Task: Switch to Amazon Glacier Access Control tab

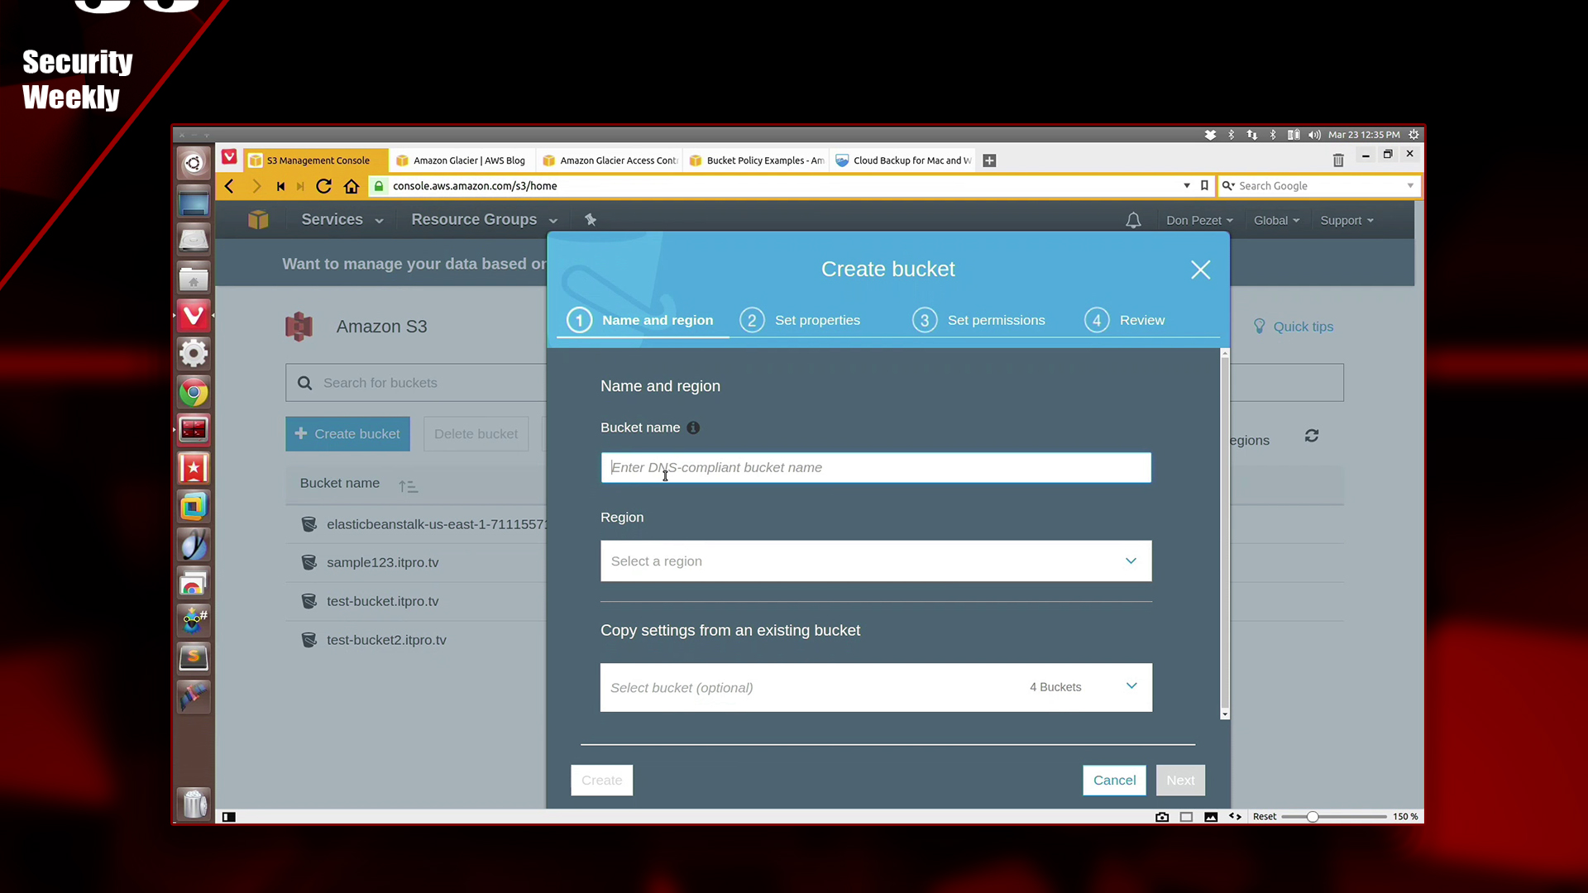Action: pyautogui.click(x=610, y=160)
